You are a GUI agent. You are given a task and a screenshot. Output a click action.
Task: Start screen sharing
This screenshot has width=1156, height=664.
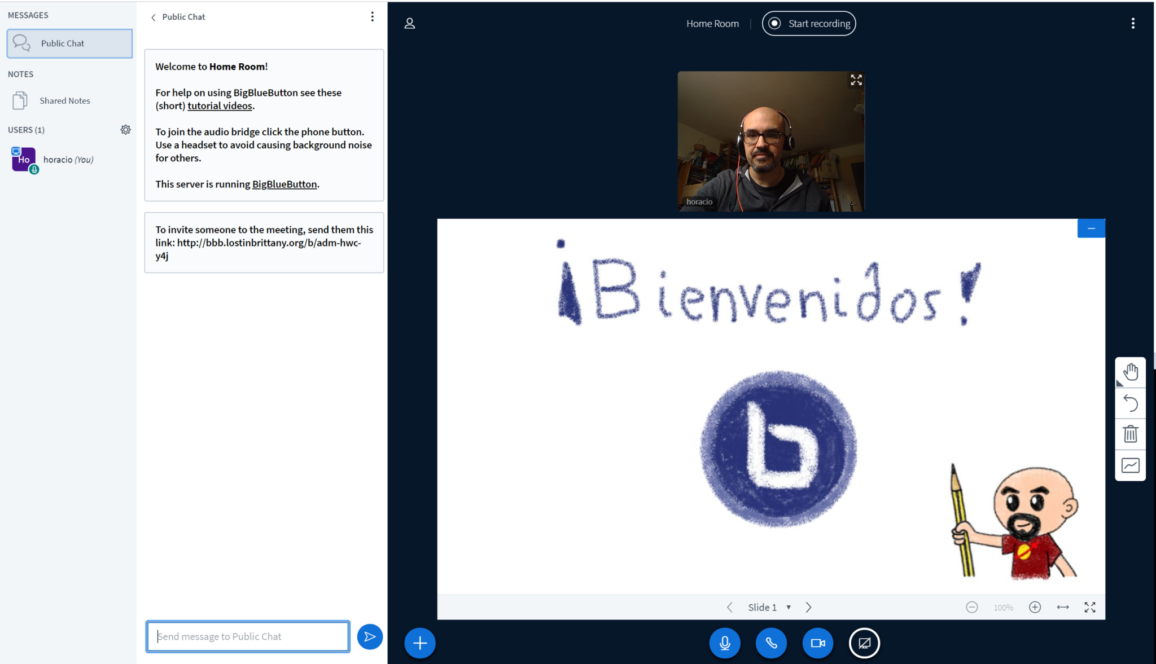865,643
